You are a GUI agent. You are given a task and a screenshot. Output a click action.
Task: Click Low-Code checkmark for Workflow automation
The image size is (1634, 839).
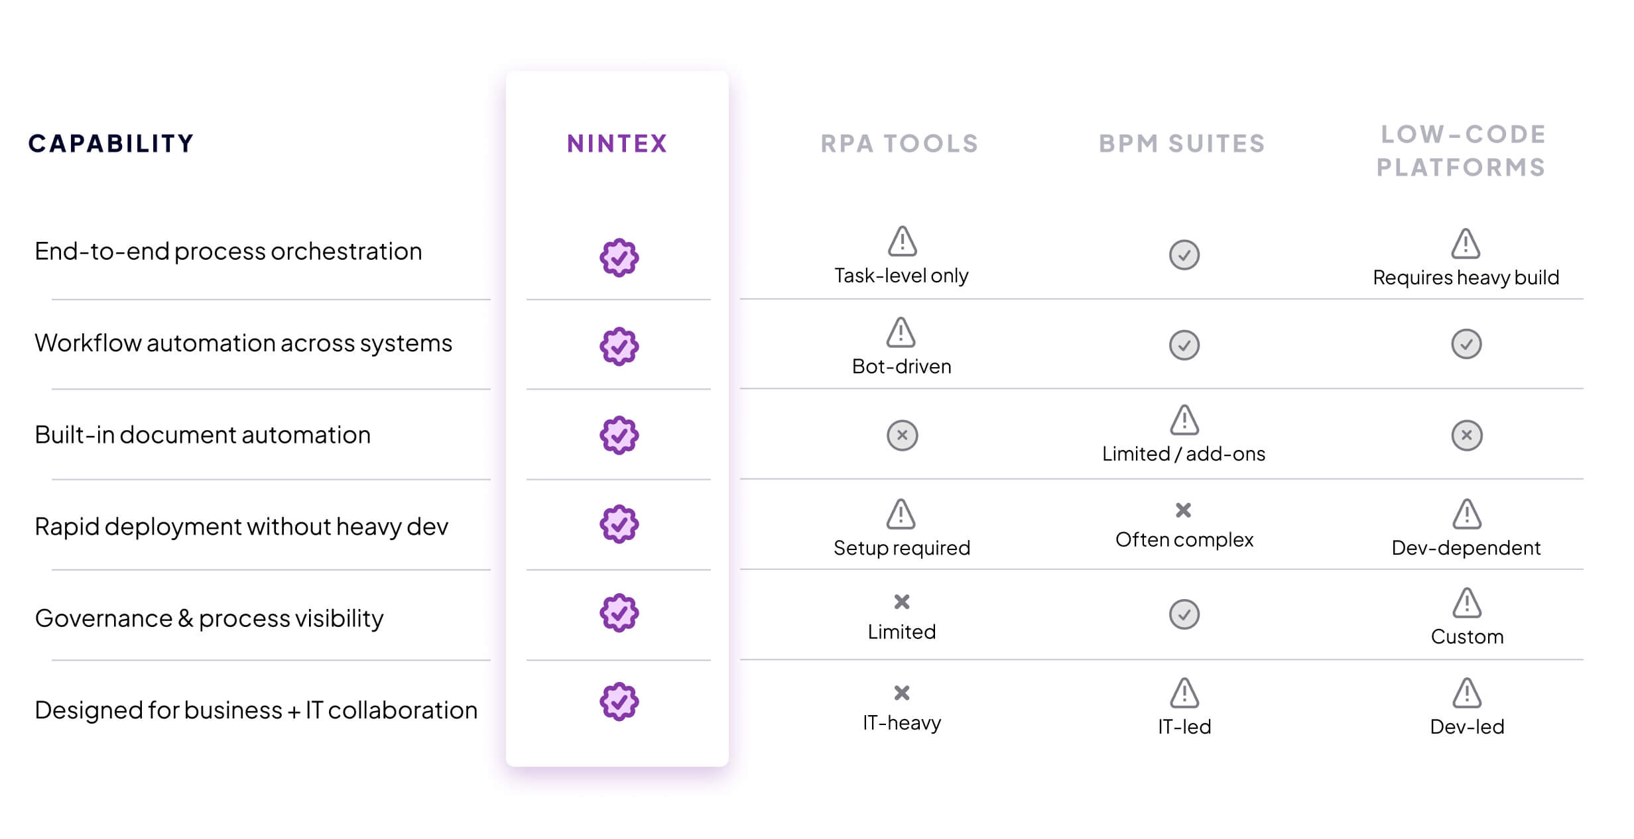tap(1466, 344)
